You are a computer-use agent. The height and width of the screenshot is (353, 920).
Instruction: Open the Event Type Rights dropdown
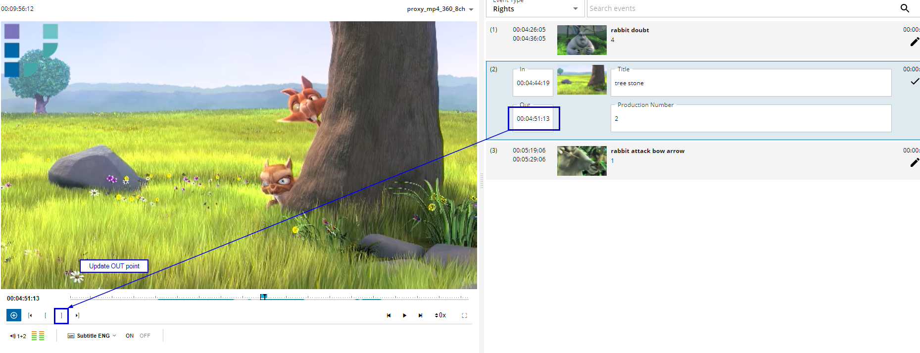point(535,8)
